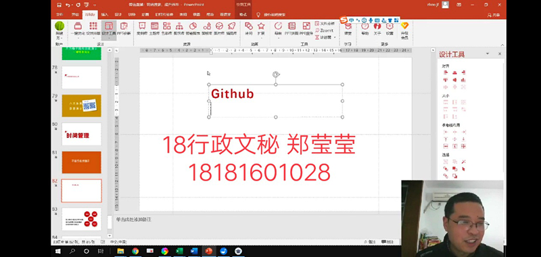Click the 共享 share button
This screenshot has height=257, width=541.
pyautogui.click(x=494, y=15)
